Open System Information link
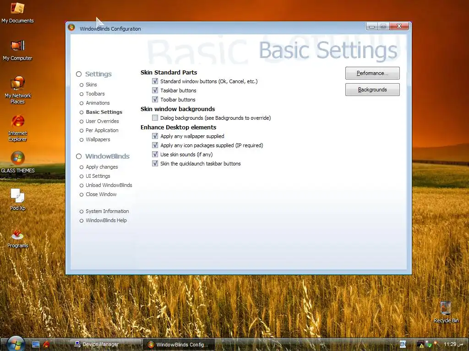The image size is (469, 351). coord(104,211)
